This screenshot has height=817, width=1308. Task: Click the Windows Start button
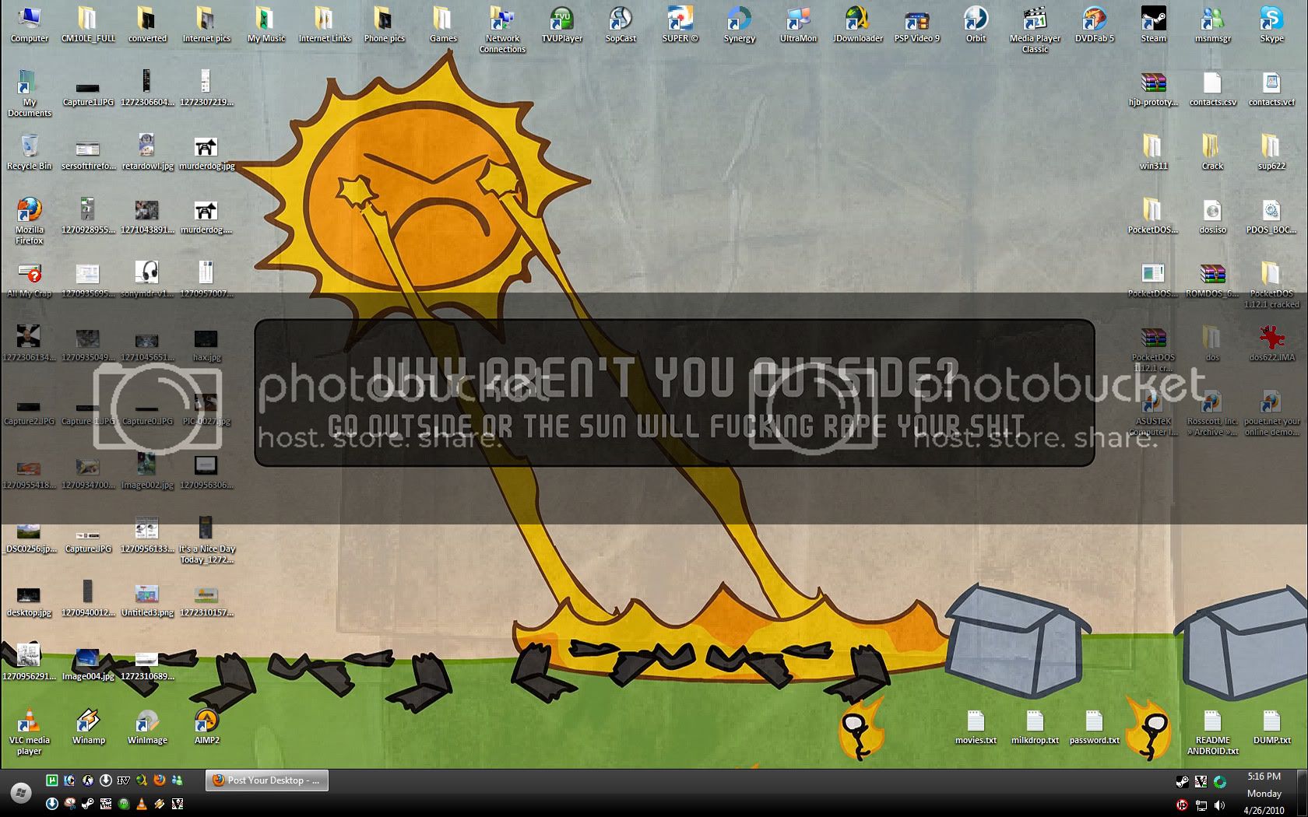21,793
